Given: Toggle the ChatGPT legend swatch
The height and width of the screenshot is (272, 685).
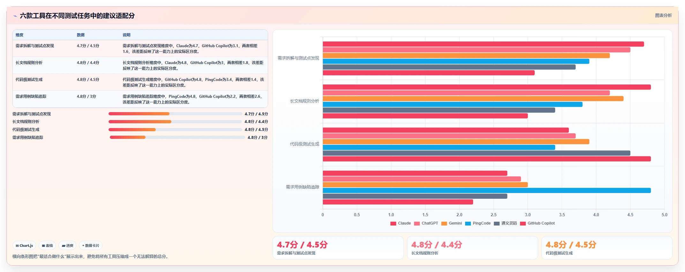Looking at the screenshot, I should (x=417, y=224).
